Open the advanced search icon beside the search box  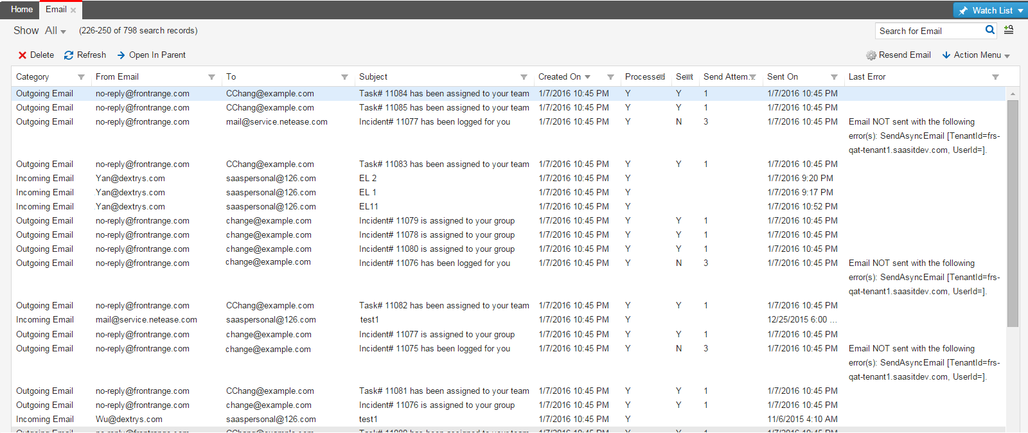(x=1009, y=30)
